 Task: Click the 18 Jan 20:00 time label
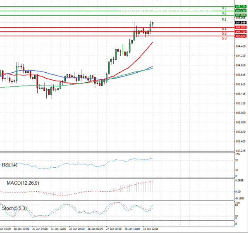pos(21,229)
